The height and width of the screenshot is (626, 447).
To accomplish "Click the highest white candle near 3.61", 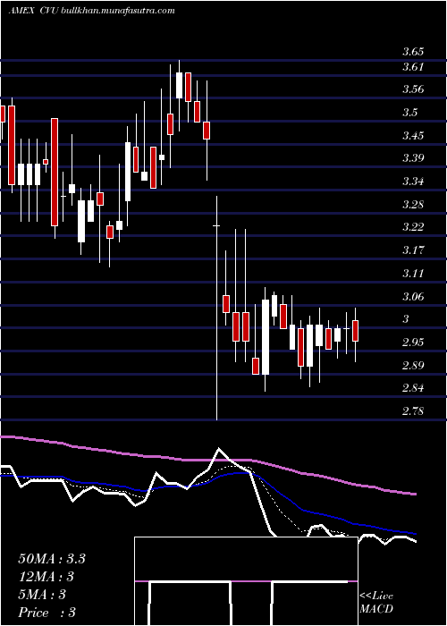I will pyautogui.click(x=179, y=85).
